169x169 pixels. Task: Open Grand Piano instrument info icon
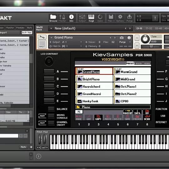point(129,38)
